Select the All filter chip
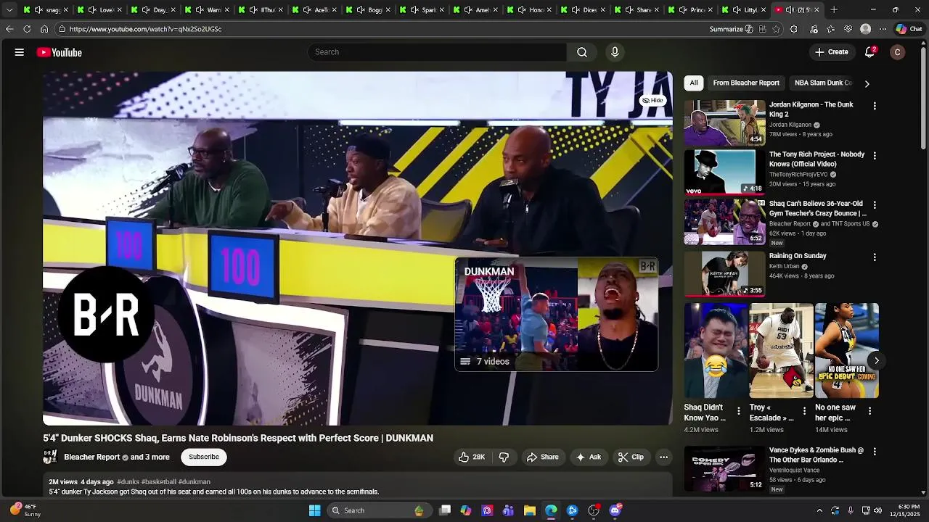The height and width of the screenshot is (522, 929). (694, 83)
